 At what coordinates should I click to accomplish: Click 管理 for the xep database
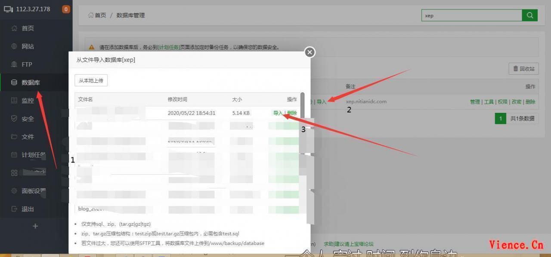point(475,102)
